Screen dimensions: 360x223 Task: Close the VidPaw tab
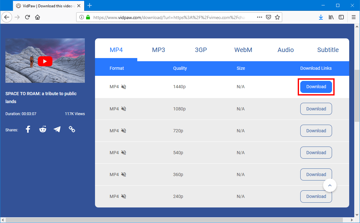coord(79,6)
